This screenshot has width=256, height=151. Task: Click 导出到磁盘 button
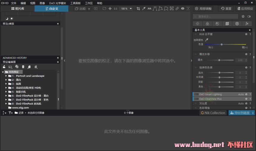coord(240,113)
